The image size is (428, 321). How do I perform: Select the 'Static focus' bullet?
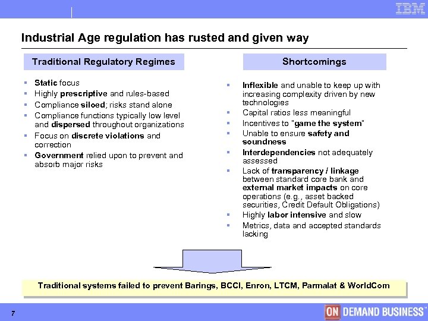coord(57,83)
